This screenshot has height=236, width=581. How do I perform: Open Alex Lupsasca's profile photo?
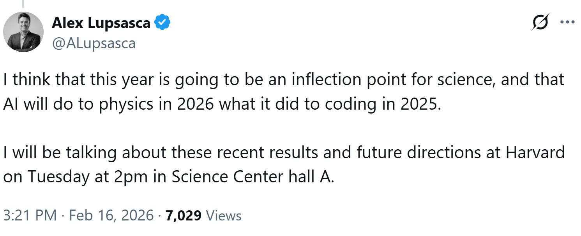pyautogui.click(x=23, y=32)
